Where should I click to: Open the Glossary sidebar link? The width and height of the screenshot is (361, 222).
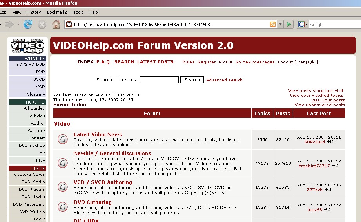click(x=27, y=94)
